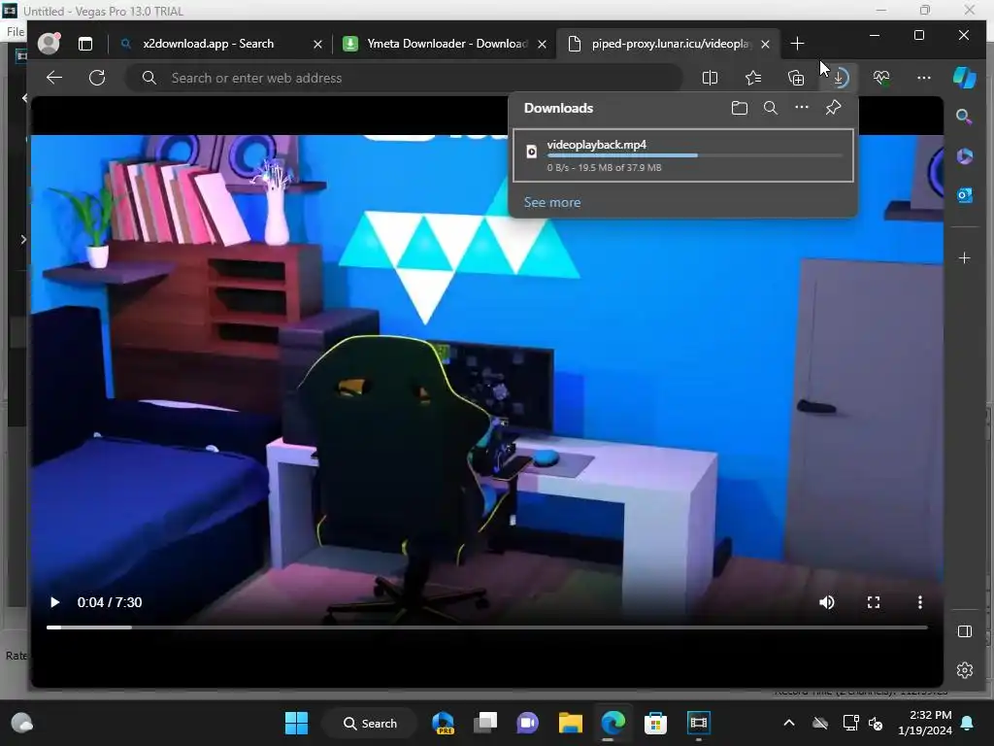994x746 pixels.
Task: Open Microsoft 365 sidebar icon
Action: point(964,156)
